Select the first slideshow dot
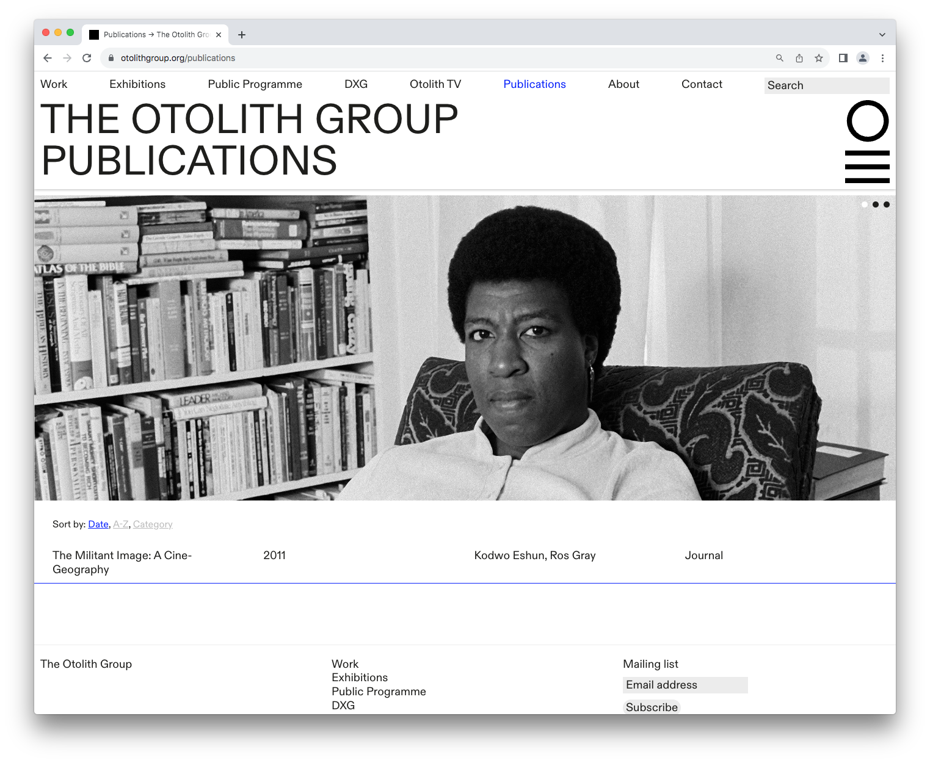 point(865,204)
